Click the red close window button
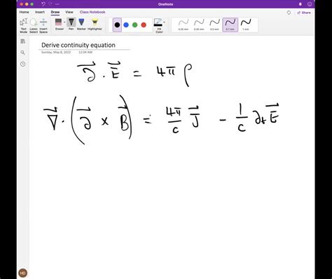 coord(21,4)
